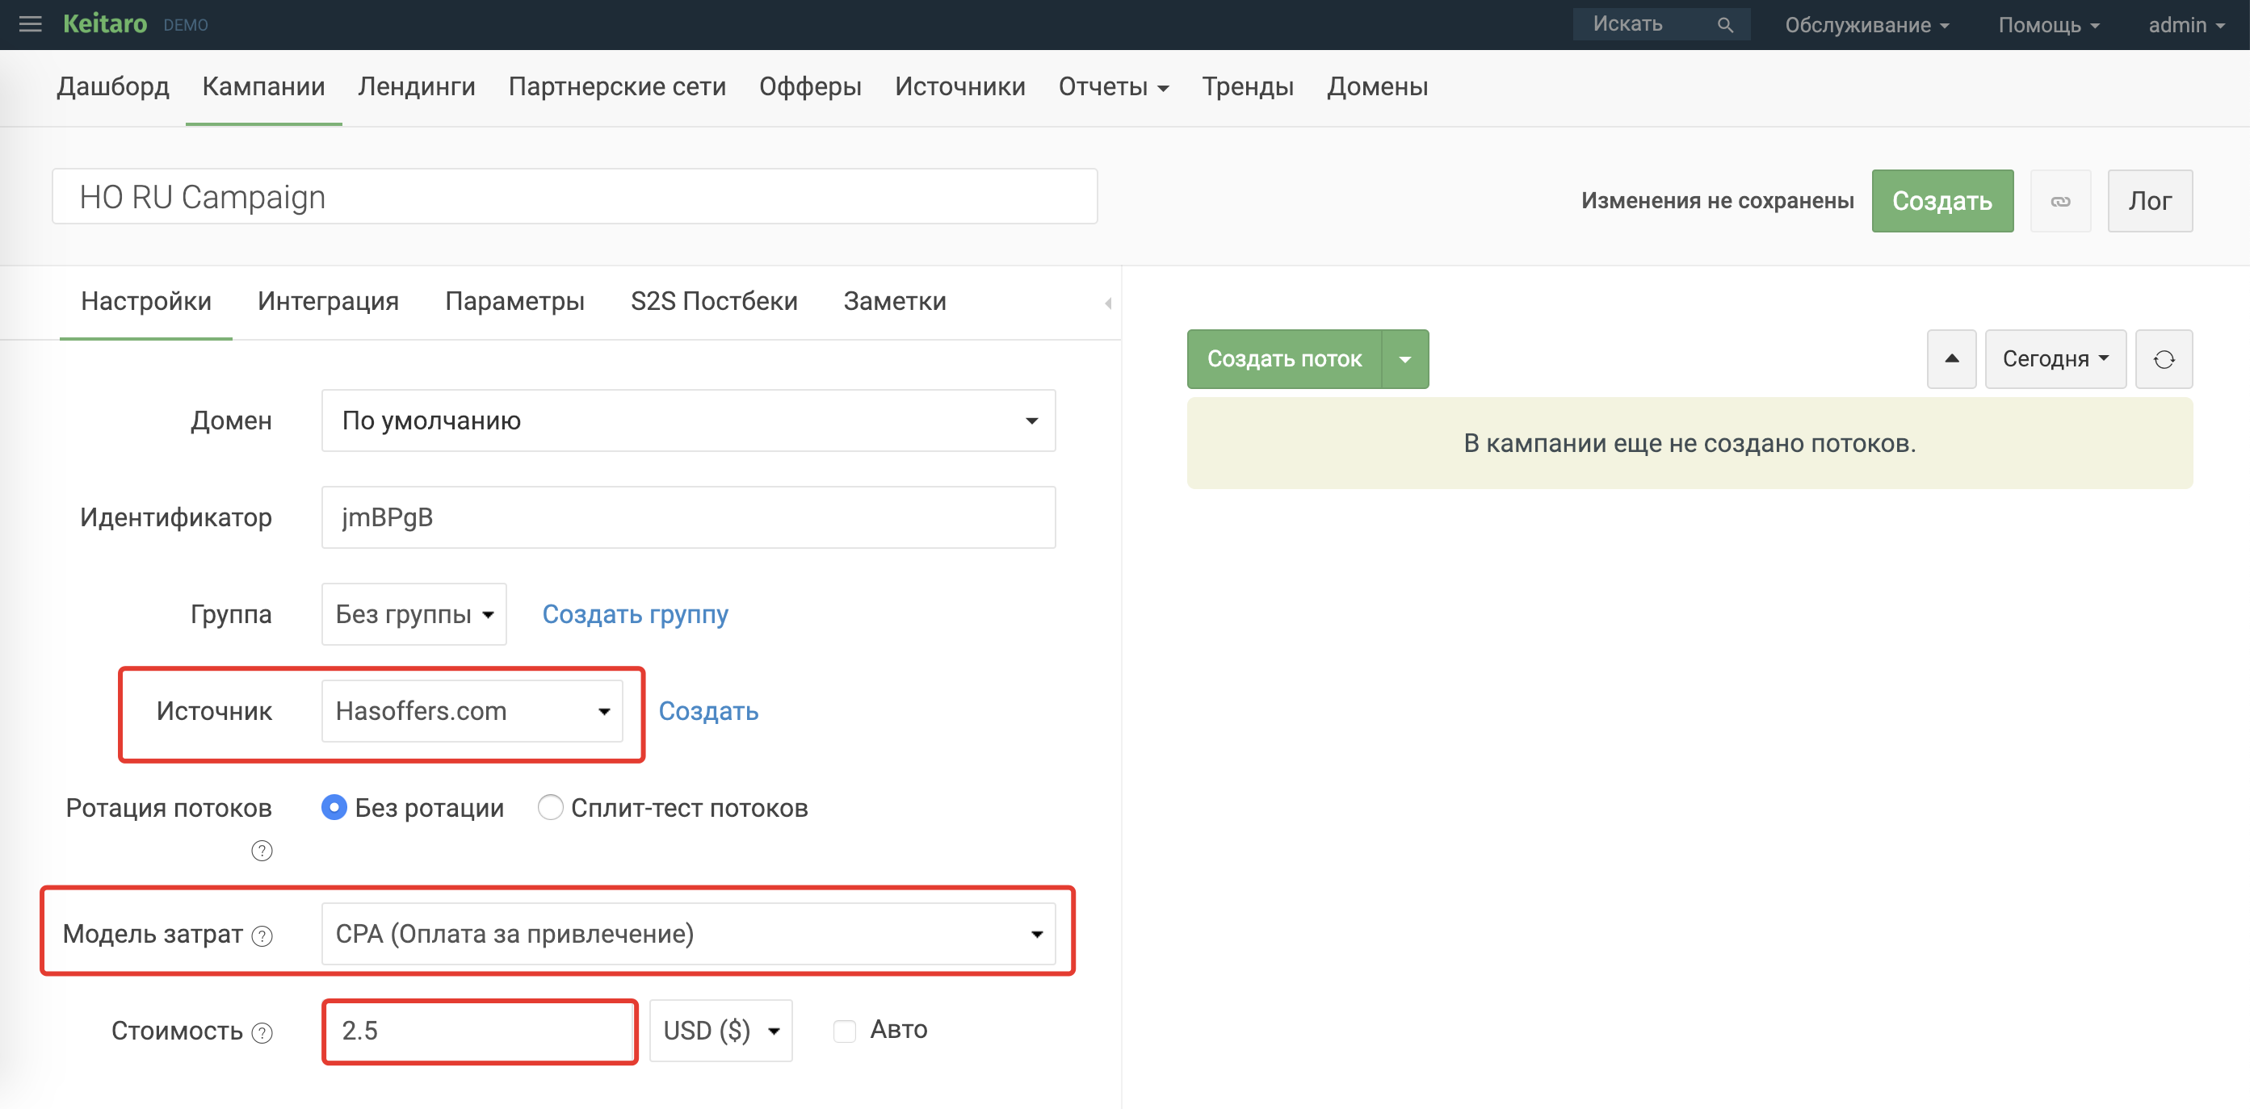Open help tooltip for Стоимость
The height and width of the screenshot is (1109, 2250).
point(262,1033)
